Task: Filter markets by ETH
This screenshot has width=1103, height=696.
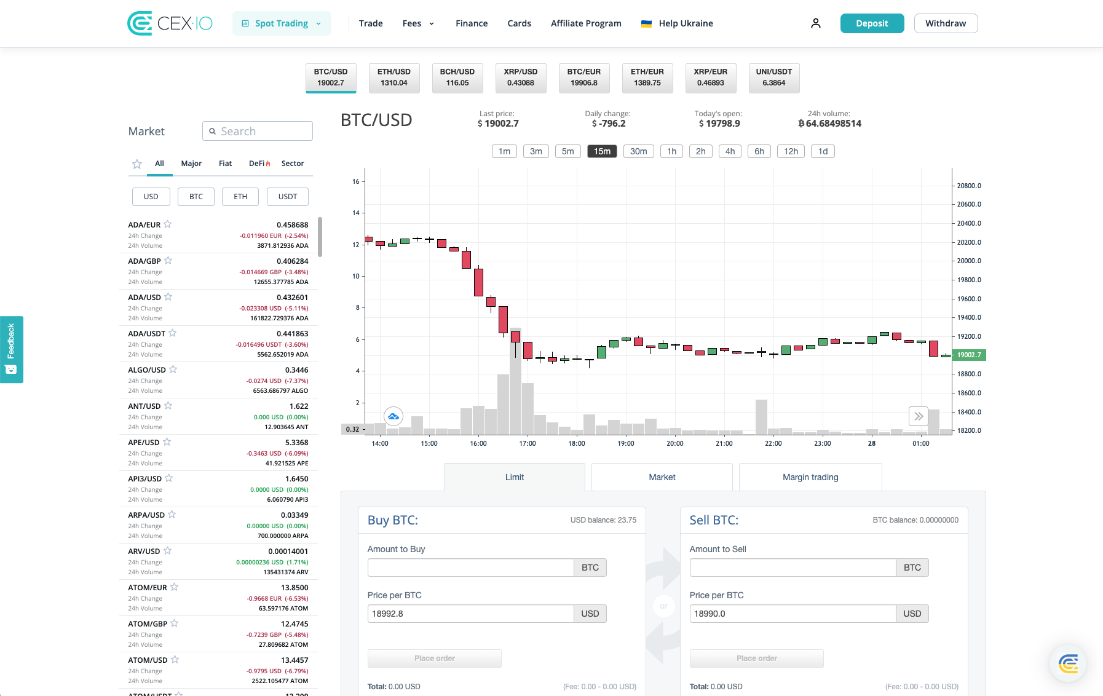Action: click(x=240, y=197)
